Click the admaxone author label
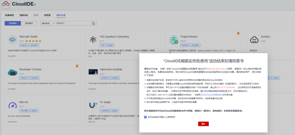This screenshot has width=295, height=135. coord(12,122)
